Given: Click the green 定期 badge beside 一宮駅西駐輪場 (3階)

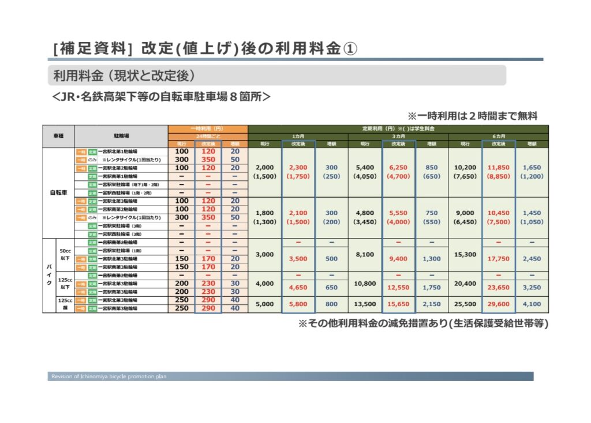Looking at the screenshot, I should click(x=92, y=234).
